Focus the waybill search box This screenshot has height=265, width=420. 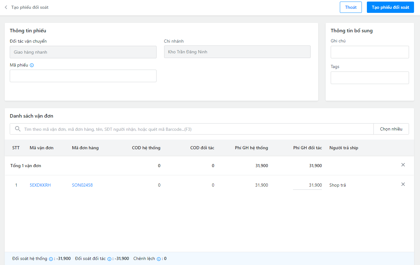pyautogui.click(x=195, y=129)
